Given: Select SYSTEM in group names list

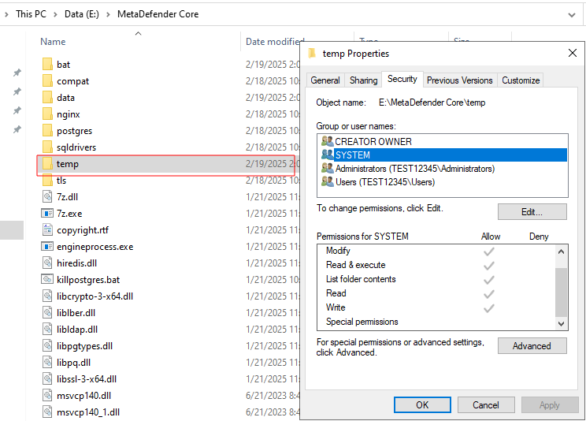Looking at the screenshot, I should (443, 155).
